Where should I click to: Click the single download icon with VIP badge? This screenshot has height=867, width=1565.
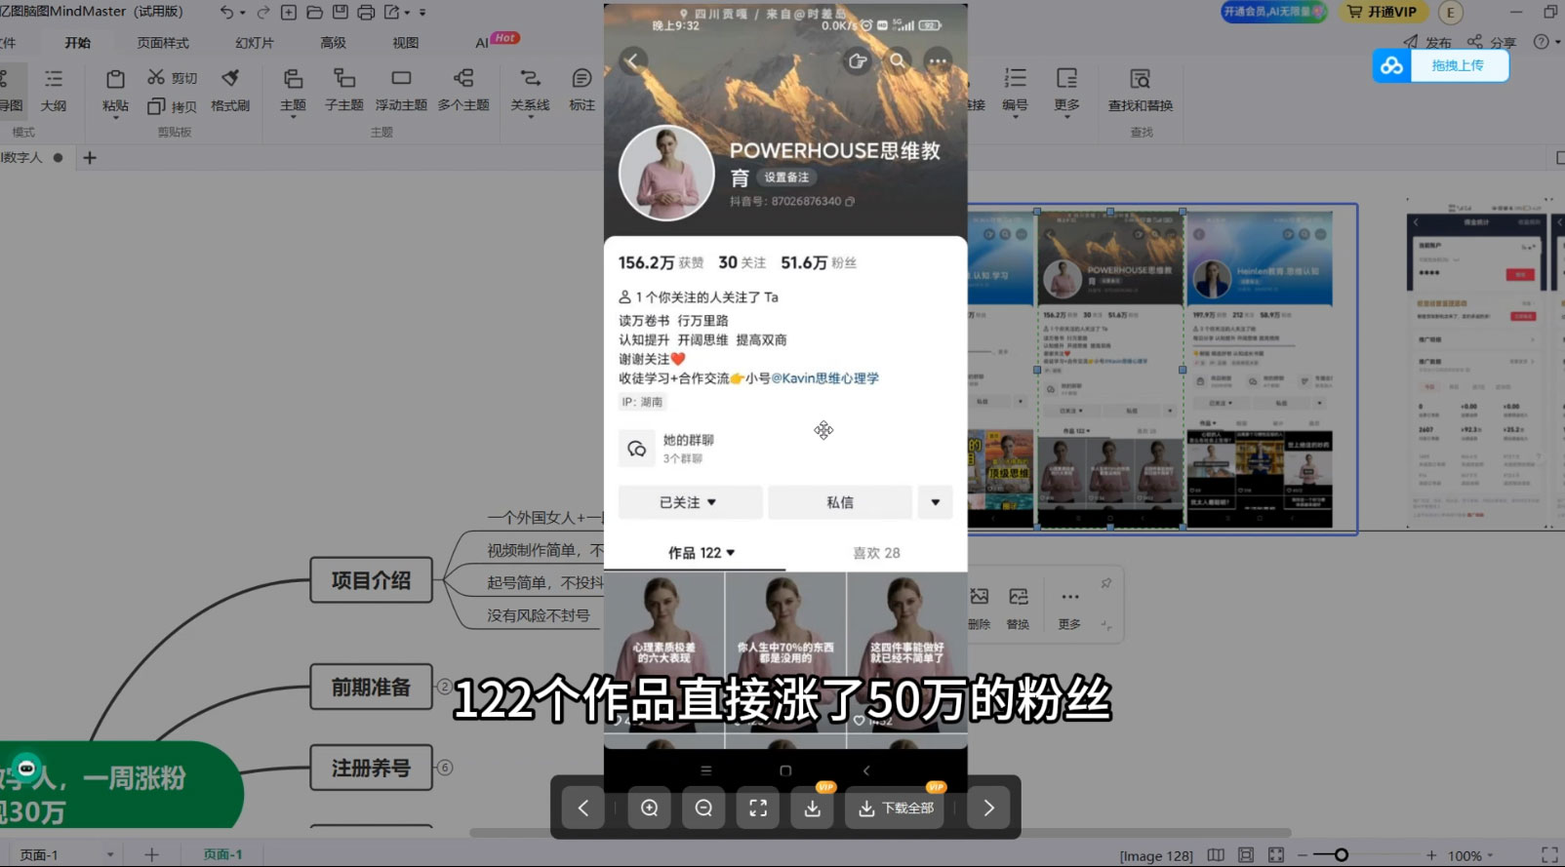(x=812, y=808)
